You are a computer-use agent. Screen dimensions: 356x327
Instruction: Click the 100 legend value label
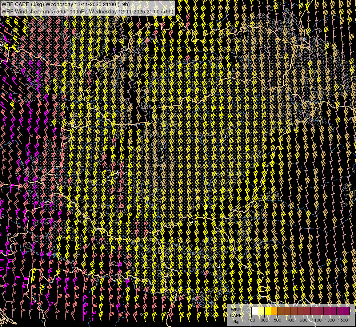coord(251,320)
